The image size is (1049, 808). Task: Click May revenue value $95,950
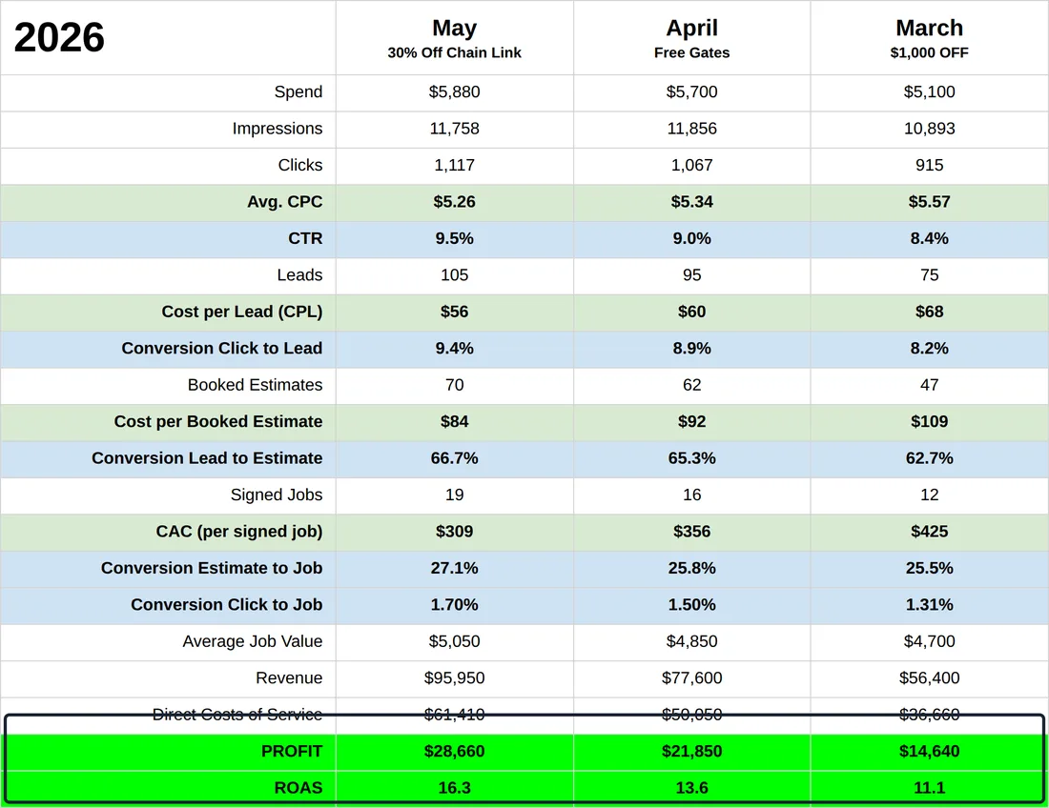click(454, 677)
